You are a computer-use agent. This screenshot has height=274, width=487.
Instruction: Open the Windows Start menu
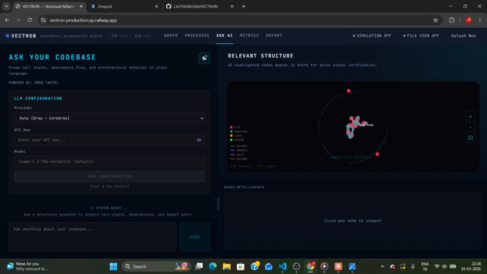click(114, 267)
